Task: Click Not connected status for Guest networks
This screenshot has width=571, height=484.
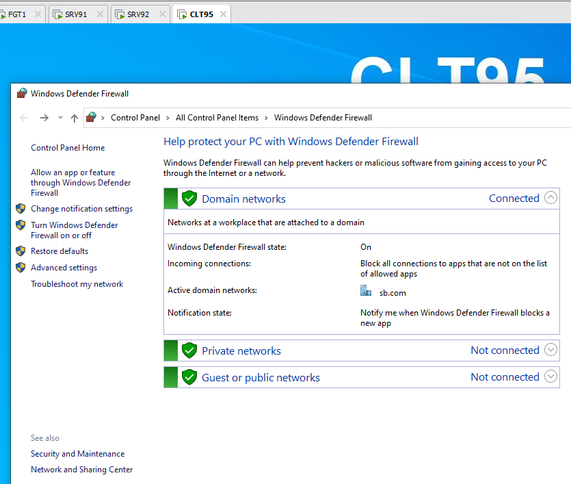Action: (x=505, y=377)
